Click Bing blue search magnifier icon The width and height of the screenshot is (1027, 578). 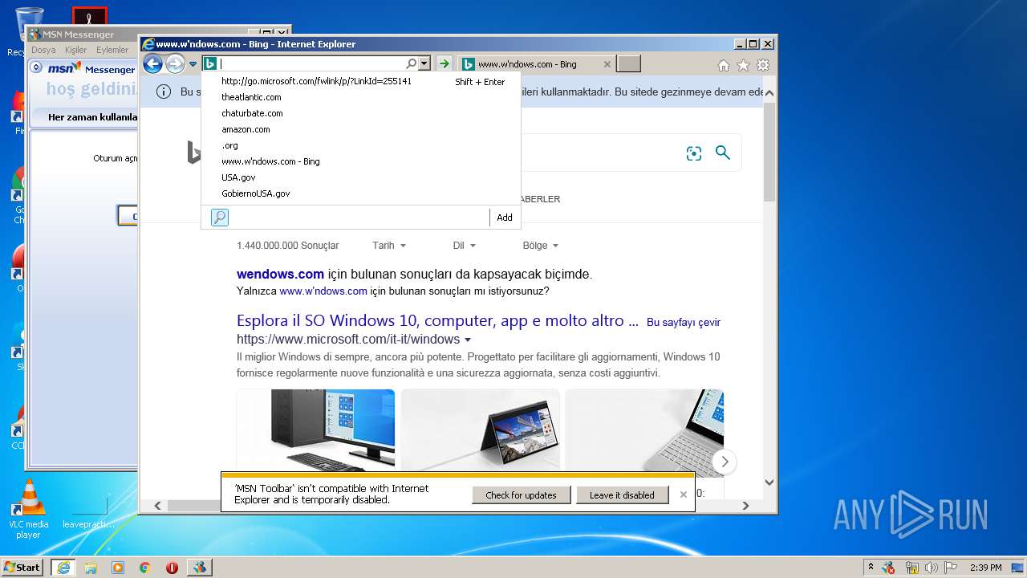tap(723, 153)
